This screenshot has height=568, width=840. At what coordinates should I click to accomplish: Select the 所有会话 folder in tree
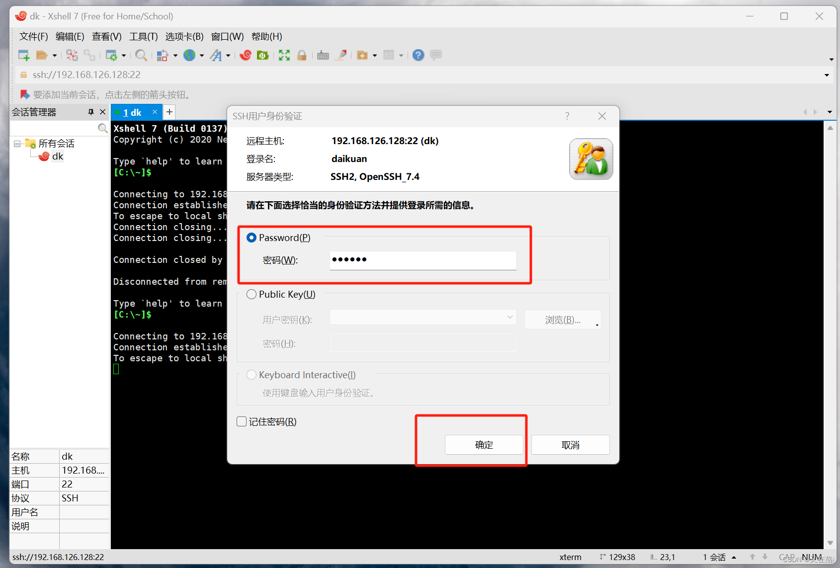pos(57,144)
